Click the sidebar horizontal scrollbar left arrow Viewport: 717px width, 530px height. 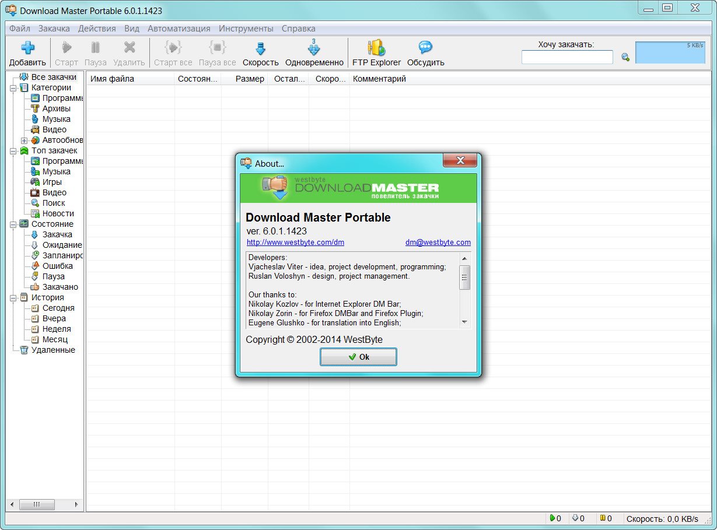point(13,504)
